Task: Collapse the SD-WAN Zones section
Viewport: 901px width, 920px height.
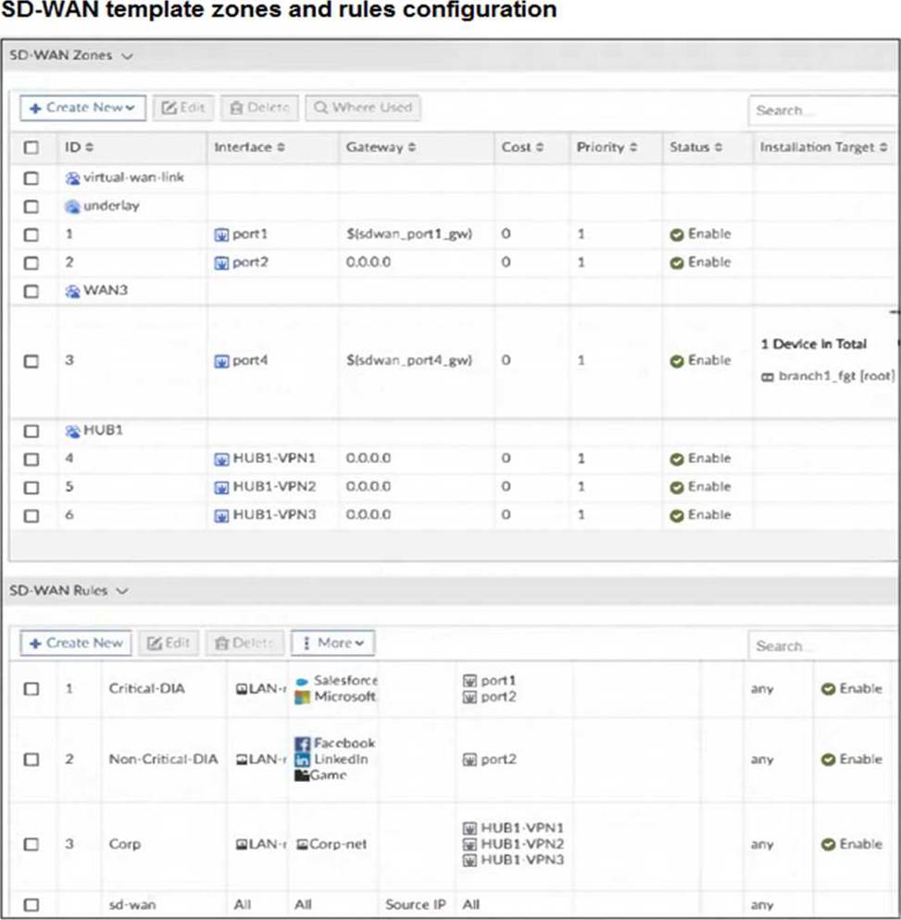Action: pyautogui.click(x=127, y=56)
